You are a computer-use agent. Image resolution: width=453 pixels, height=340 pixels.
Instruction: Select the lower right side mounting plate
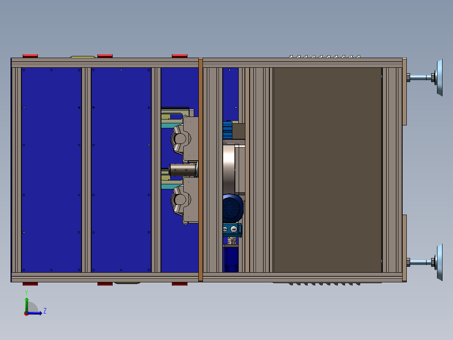point(404,248)
